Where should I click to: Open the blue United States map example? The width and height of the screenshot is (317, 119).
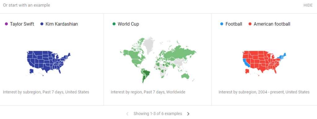48,63
